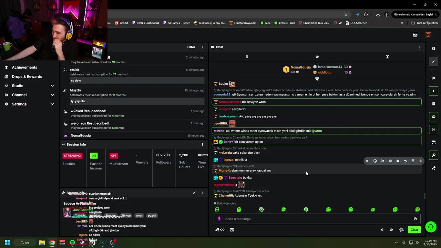The image size is (441, 248).
Task: Open Spotify from Windows taskbar
Action: coord(72,242)
